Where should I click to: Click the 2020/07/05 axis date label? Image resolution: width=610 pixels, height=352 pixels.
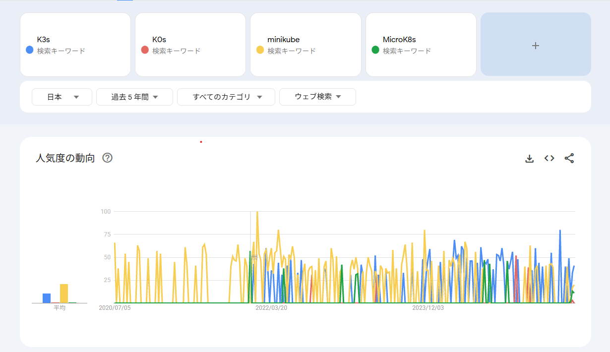[115, 308]
